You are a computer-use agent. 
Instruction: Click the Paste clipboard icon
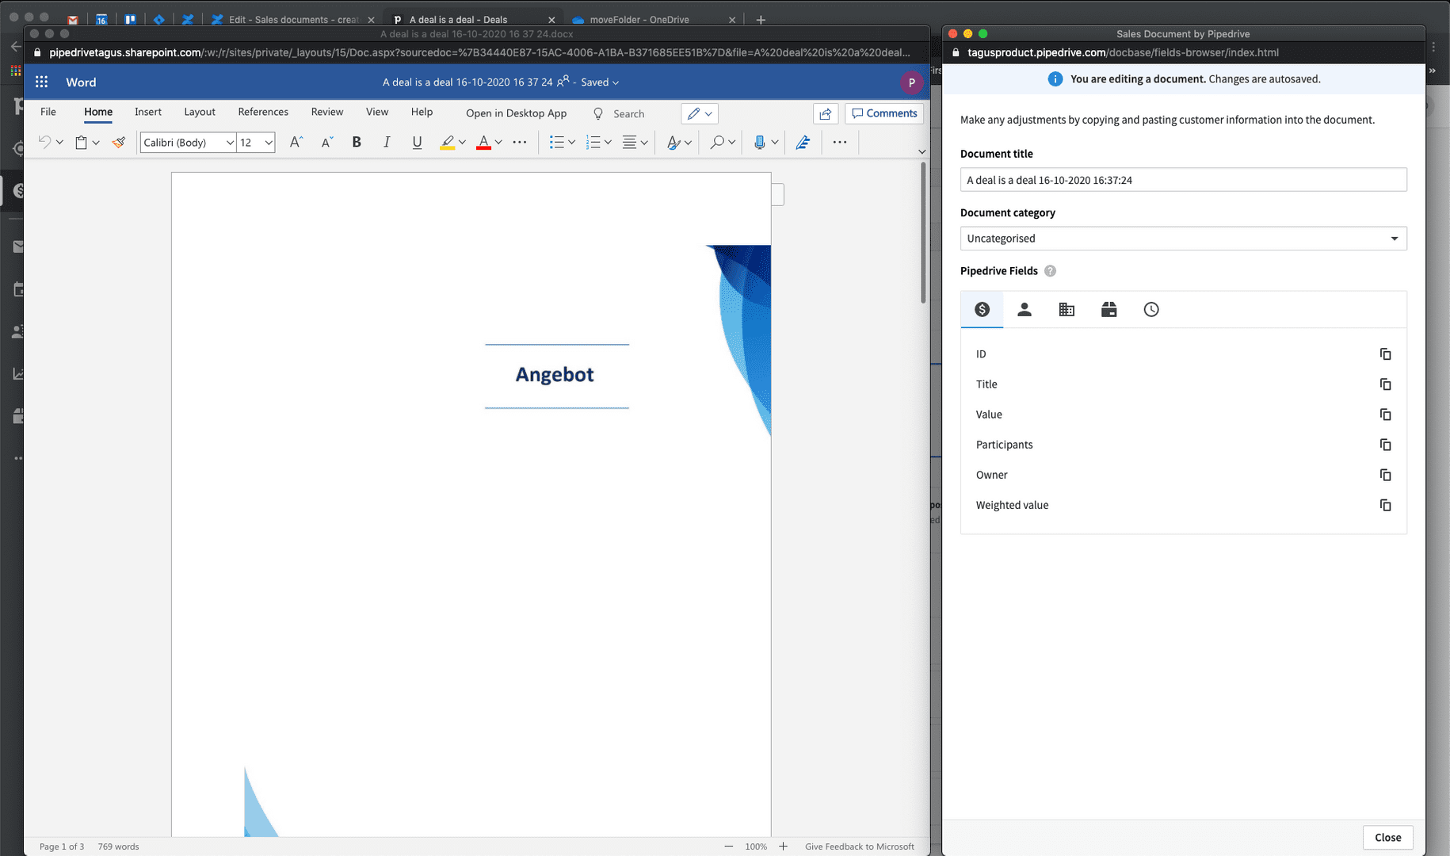81,142
